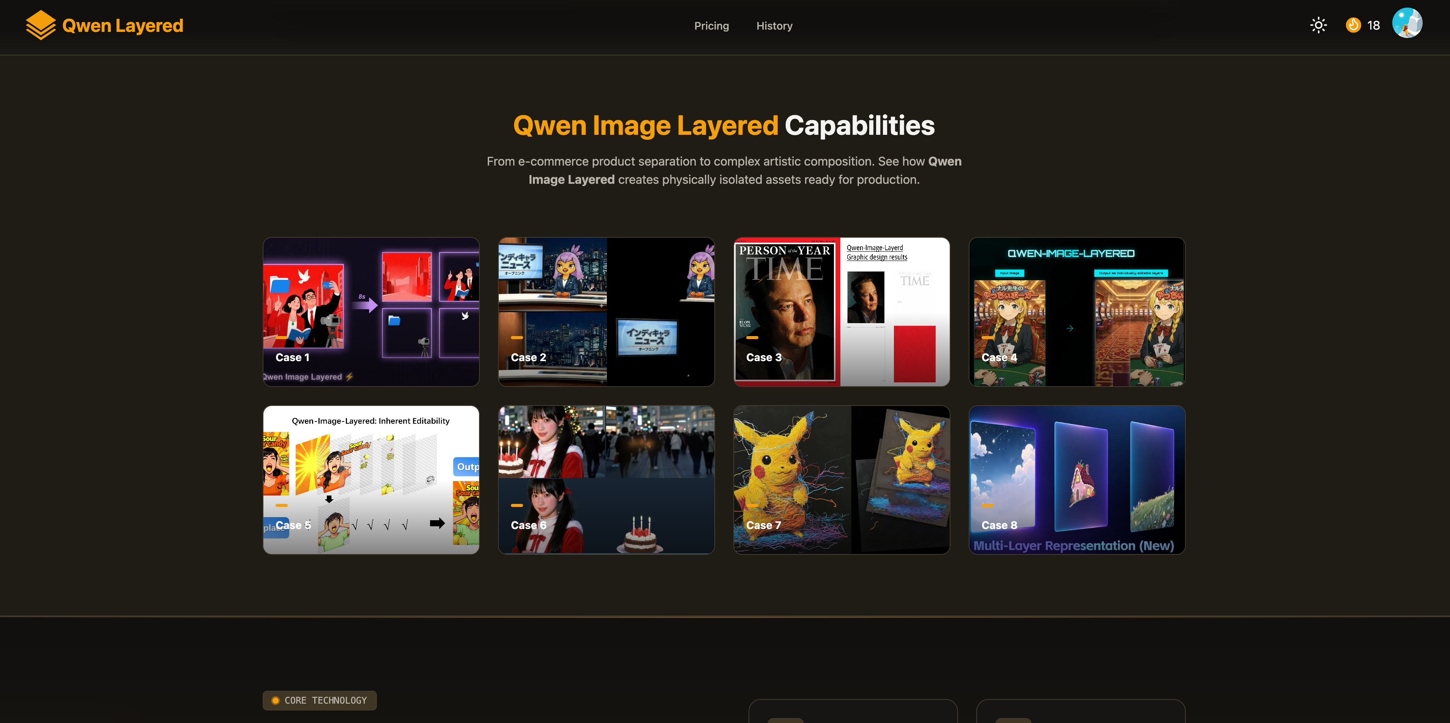Screen dimensions: 1450x723
Task: Go to the History nav item
Action: point(774,26)
